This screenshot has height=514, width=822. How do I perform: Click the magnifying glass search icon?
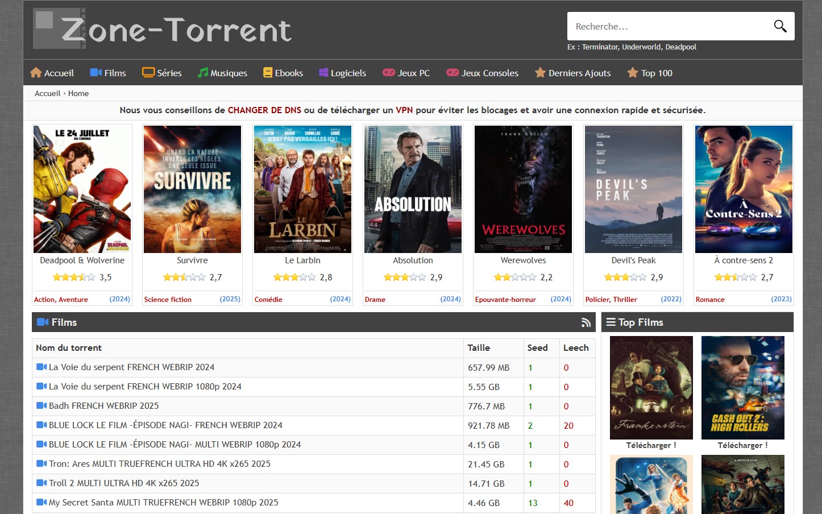tap(780, 26)
